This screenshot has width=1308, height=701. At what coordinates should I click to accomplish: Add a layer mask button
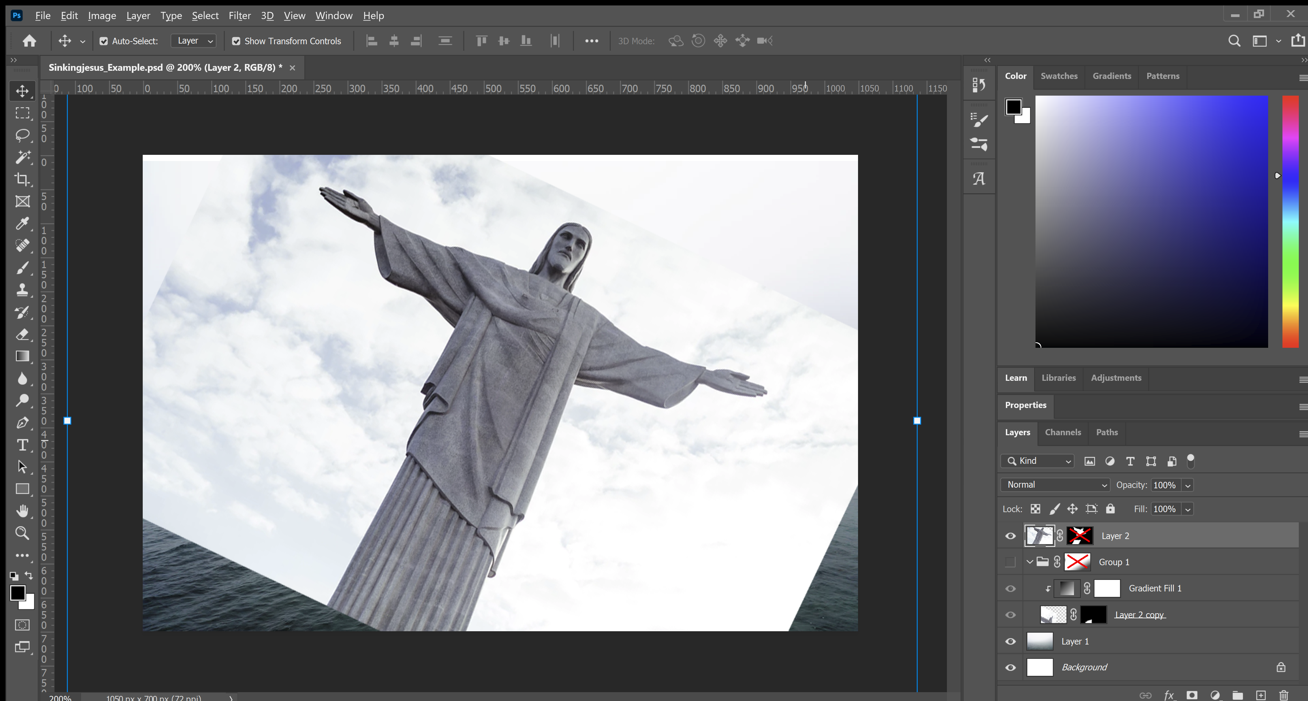[1192, 695]
